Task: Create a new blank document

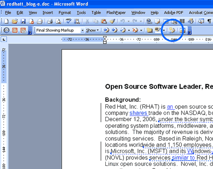Action: [6, 21]
